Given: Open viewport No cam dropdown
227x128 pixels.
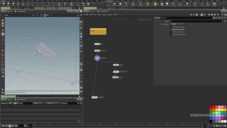Looking at the screenshot, I should pos(75,19).
